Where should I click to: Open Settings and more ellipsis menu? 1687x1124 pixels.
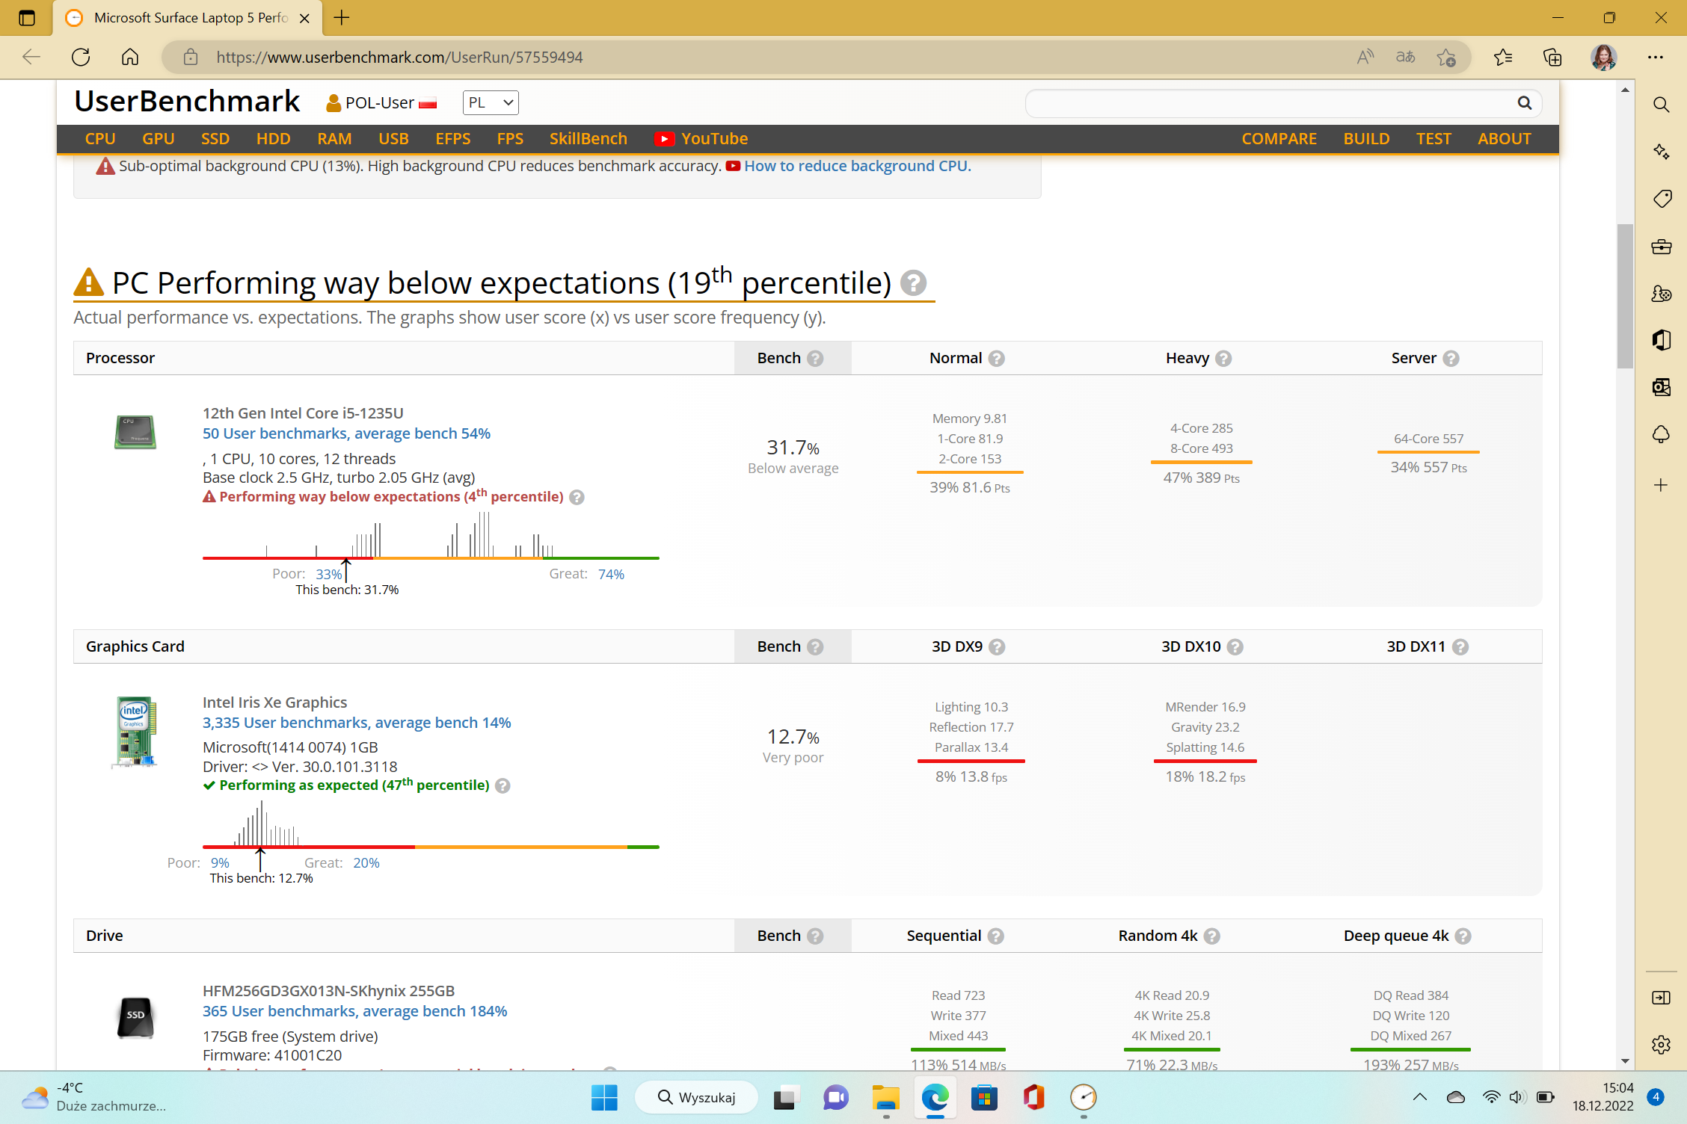pyautogui.click(x=1656, y=57)
